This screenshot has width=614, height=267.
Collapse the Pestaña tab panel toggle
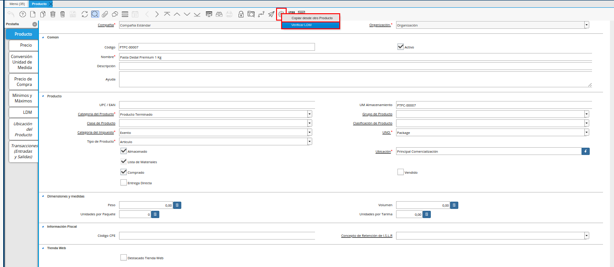point(35,24)
